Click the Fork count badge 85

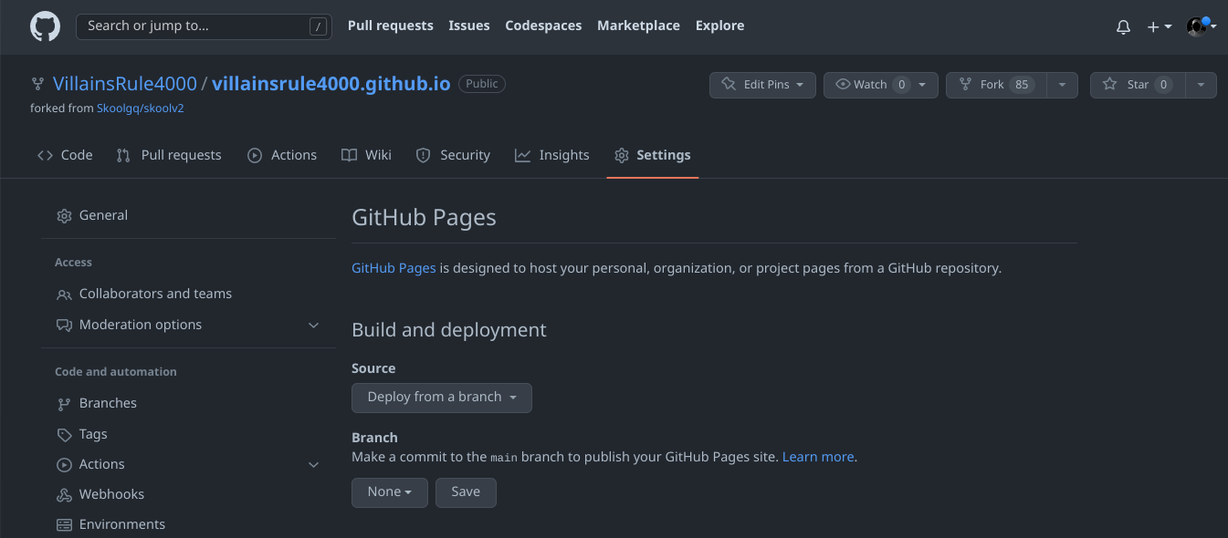(x=1022, y=85)
